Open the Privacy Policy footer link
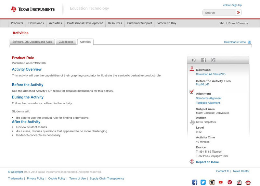 pyautogui.click(x=35, y=179)
